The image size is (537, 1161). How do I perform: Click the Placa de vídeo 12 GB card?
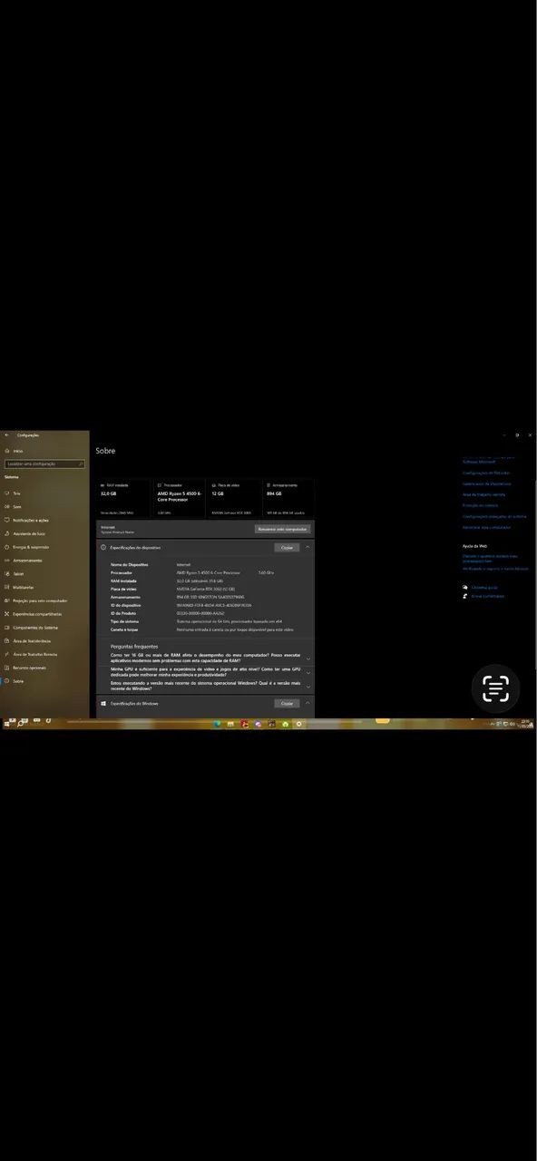(234, 499)
